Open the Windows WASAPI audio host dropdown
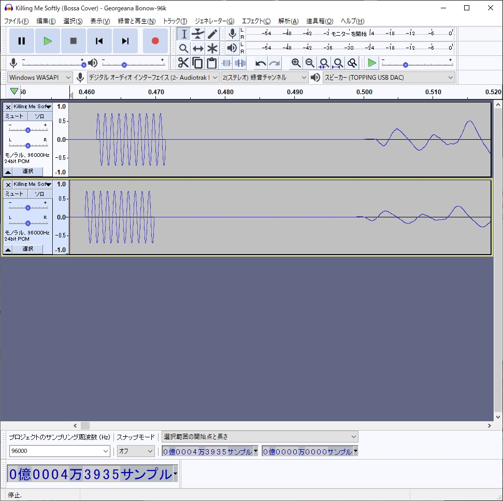The height and width of the screenshot is (501, 503). (x=39, y=77)
